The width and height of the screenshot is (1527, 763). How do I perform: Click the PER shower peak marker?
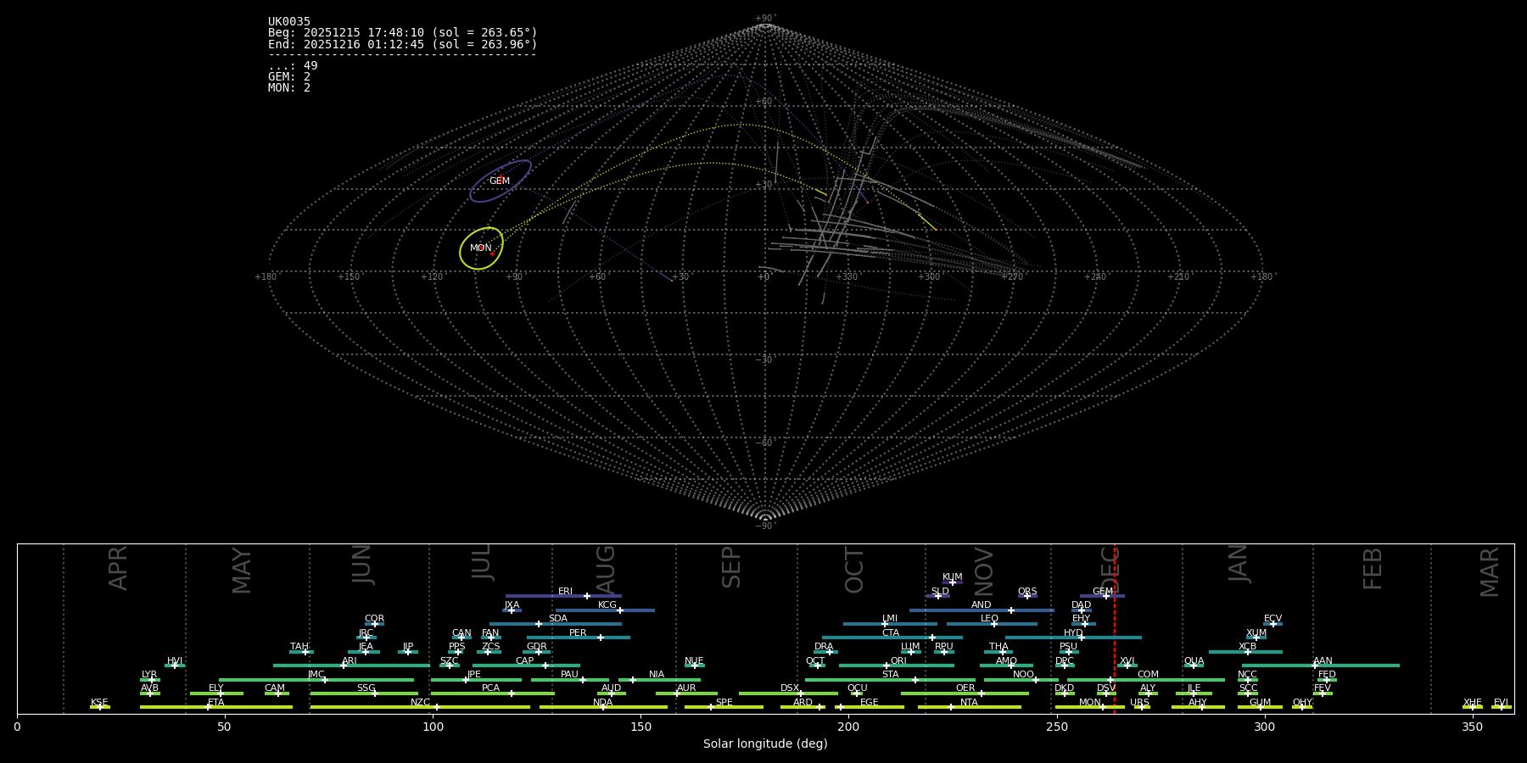coord(601,638)
